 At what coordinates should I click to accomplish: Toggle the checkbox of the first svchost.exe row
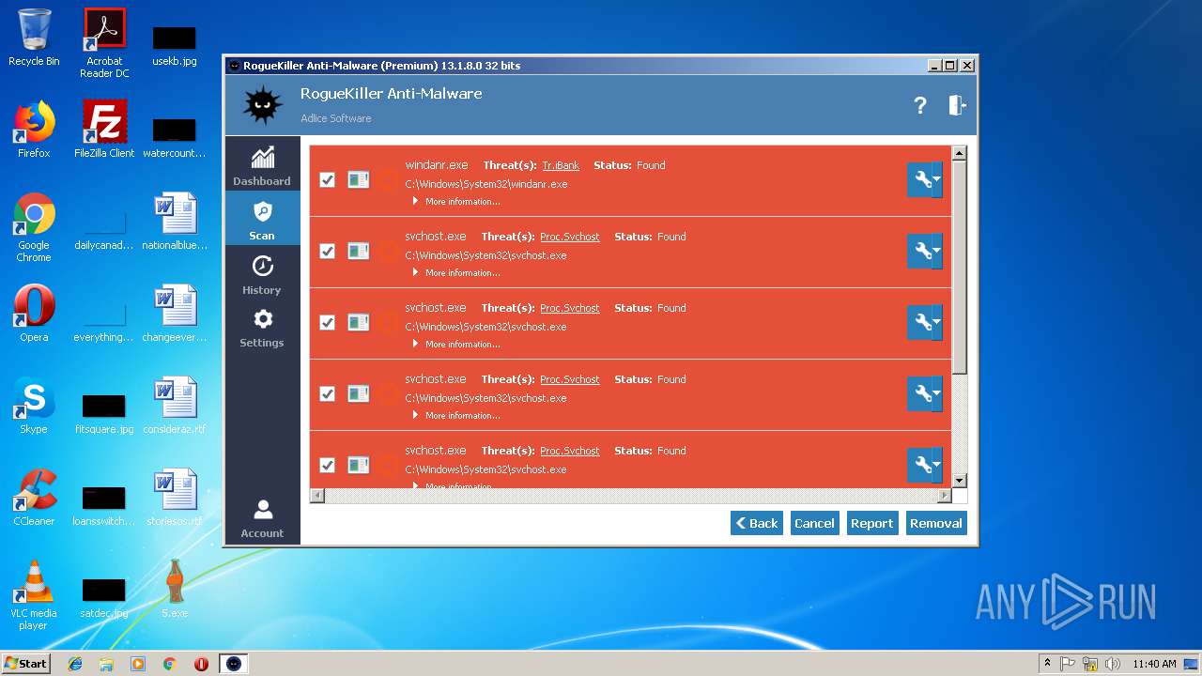coord(327,251)
